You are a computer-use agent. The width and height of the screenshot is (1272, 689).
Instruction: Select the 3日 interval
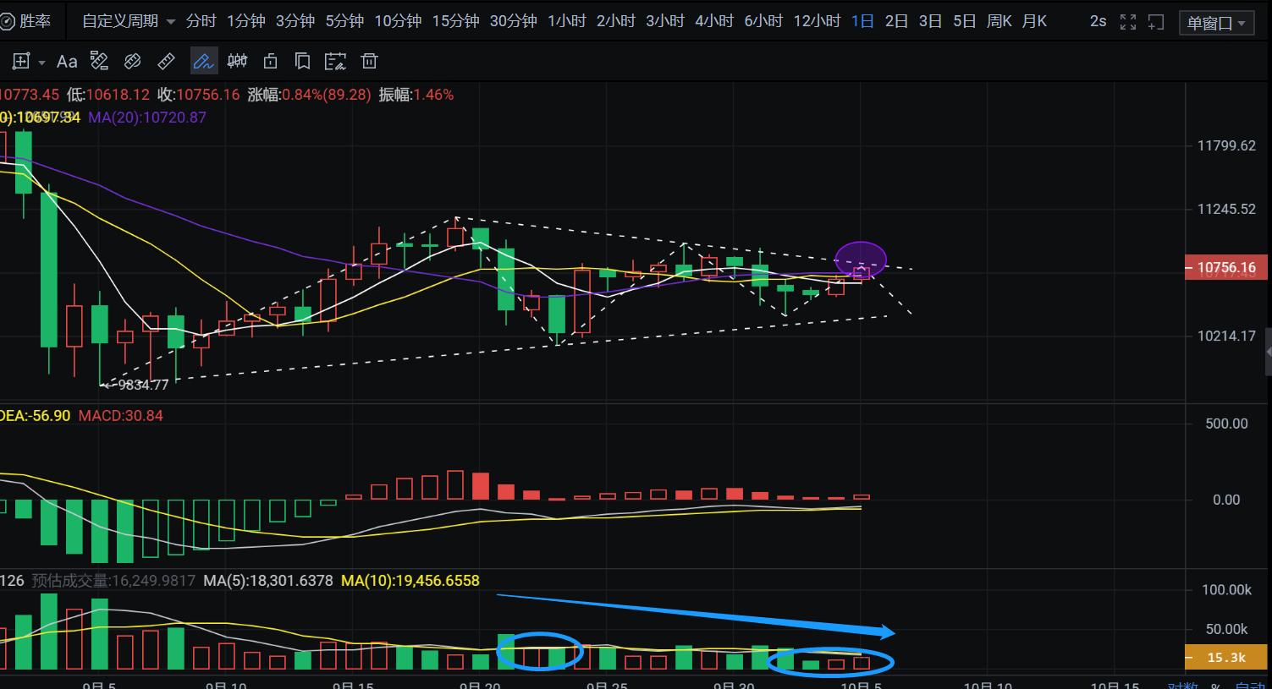click(x=931, y=21)
